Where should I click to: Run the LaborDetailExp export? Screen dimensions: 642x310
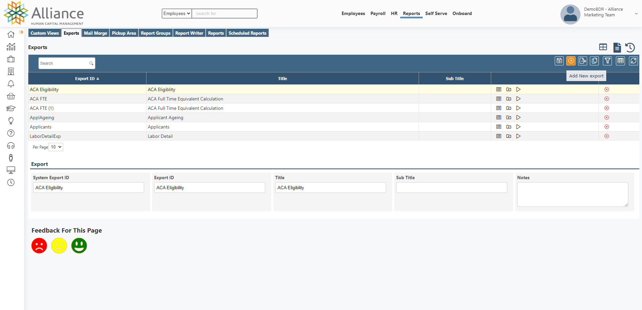(x=519, y=136)
